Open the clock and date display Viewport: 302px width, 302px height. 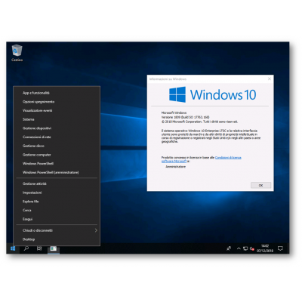point(265,248)
